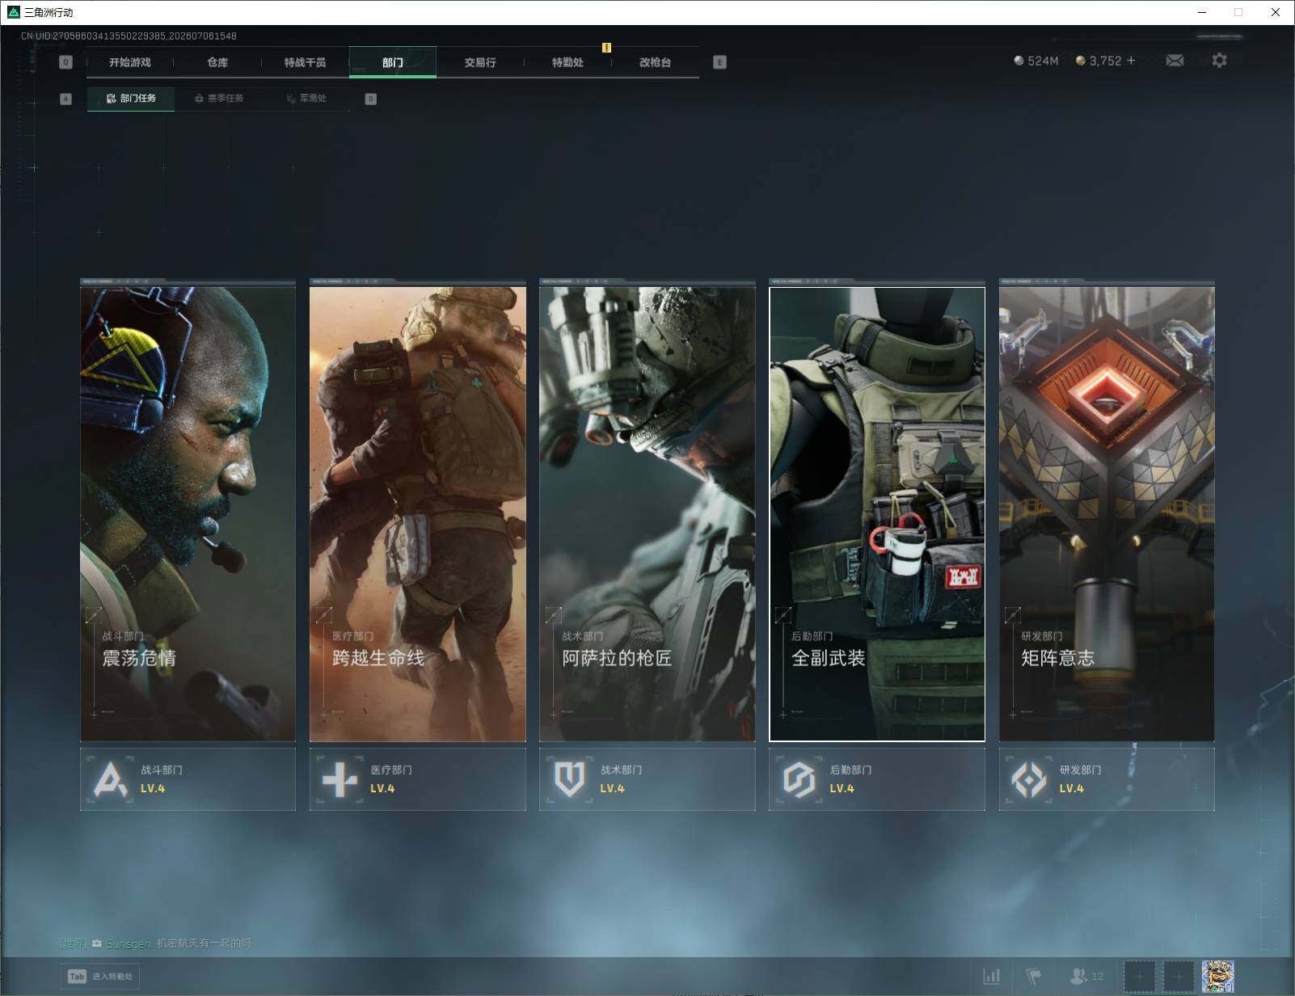Click the world chat message line
The width and height of the screenshot is (1295, 996).
tap(156, 943)
